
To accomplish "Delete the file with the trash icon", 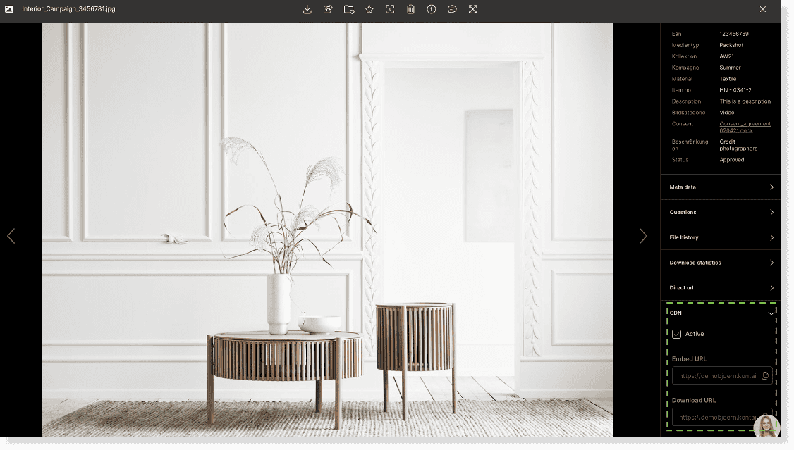I will (x=410, y=9).
